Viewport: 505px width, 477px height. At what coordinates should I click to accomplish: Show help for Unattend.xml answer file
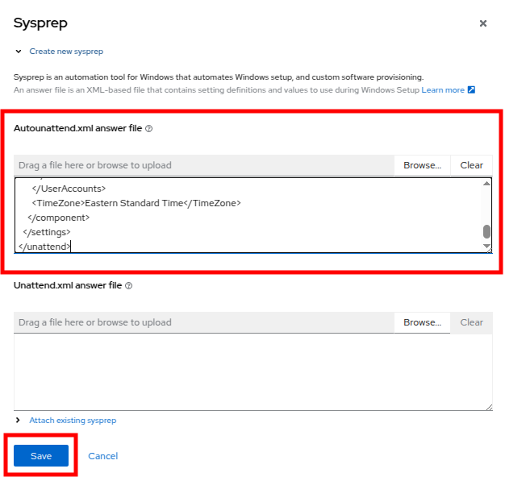(x=129, y=285)
